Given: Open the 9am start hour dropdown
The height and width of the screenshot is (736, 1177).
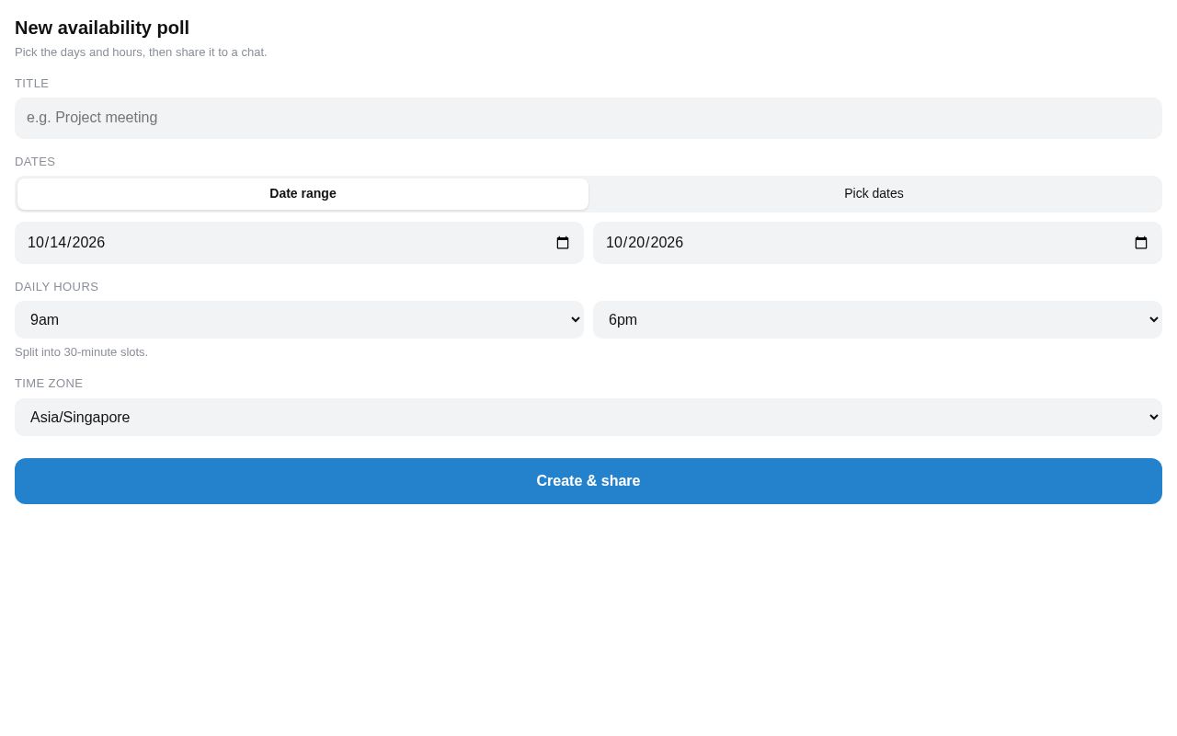Looking at the screenshot, I should 299,319.
